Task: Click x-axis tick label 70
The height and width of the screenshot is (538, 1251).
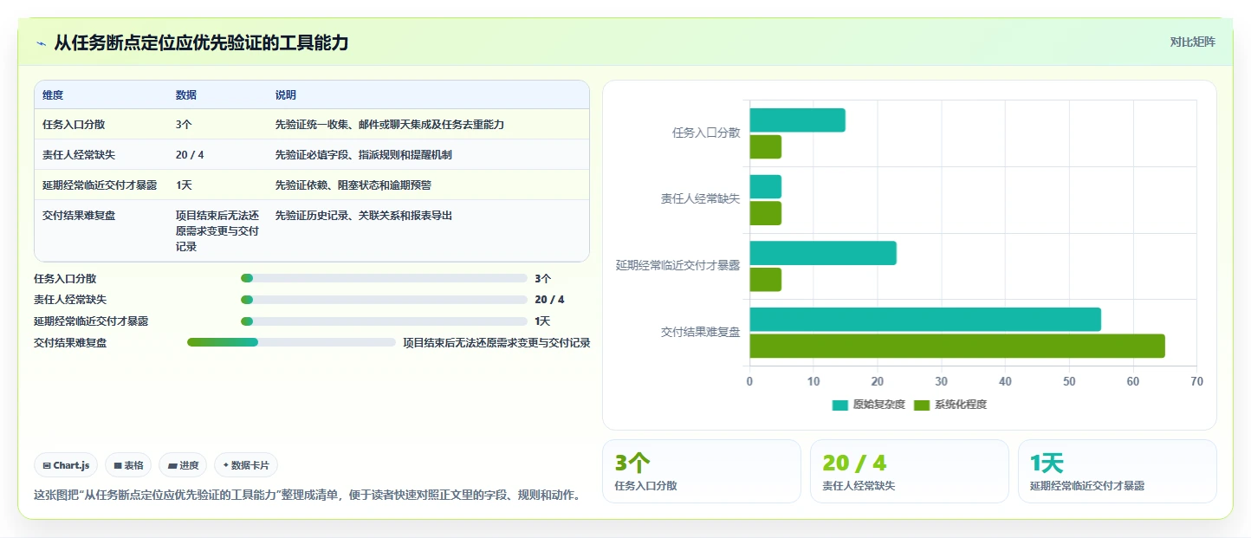Action: [1196, 382]
